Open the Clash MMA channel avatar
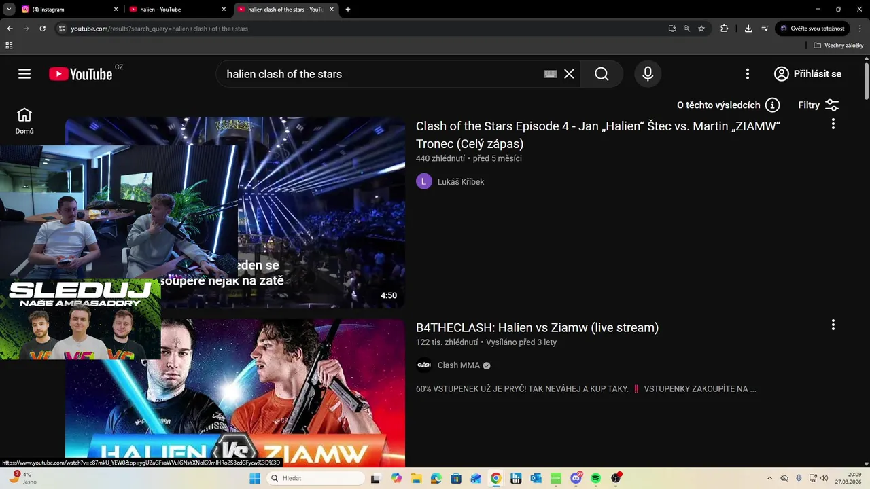Viewport: 870px width, 489px height. point(424,365)
